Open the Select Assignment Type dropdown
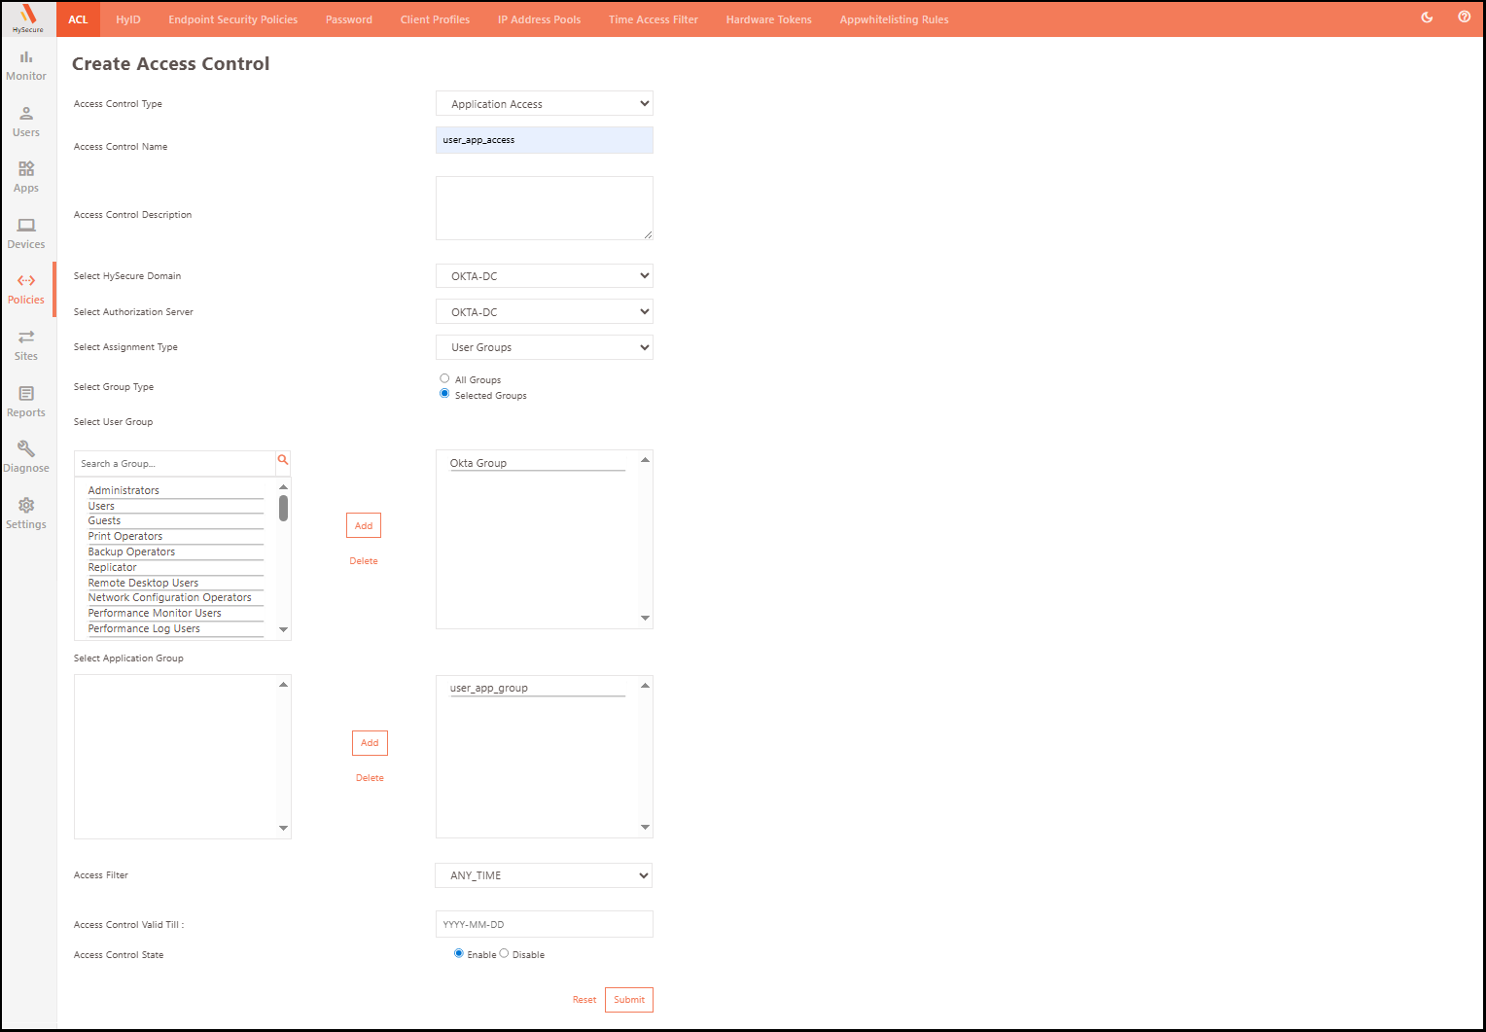This screenshot has height=1032, width=1486. [x=544, y=347]
